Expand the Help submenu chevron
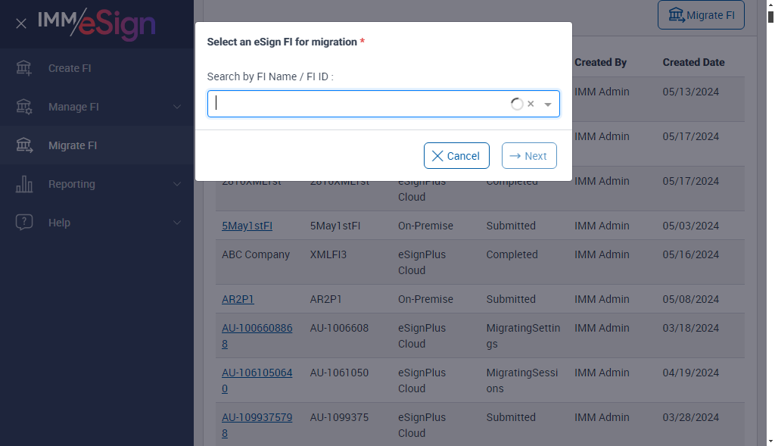This screenshot has width=775, height=446. [177, 223]
